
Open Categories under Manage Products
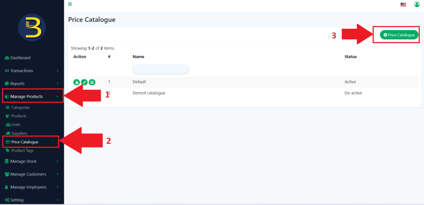(20, 108)
